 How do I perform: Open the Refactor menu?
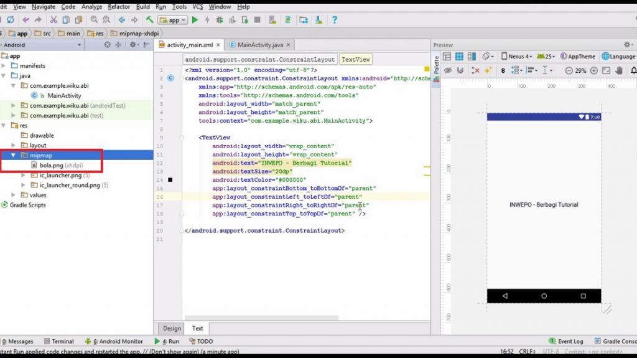(119, 6)
